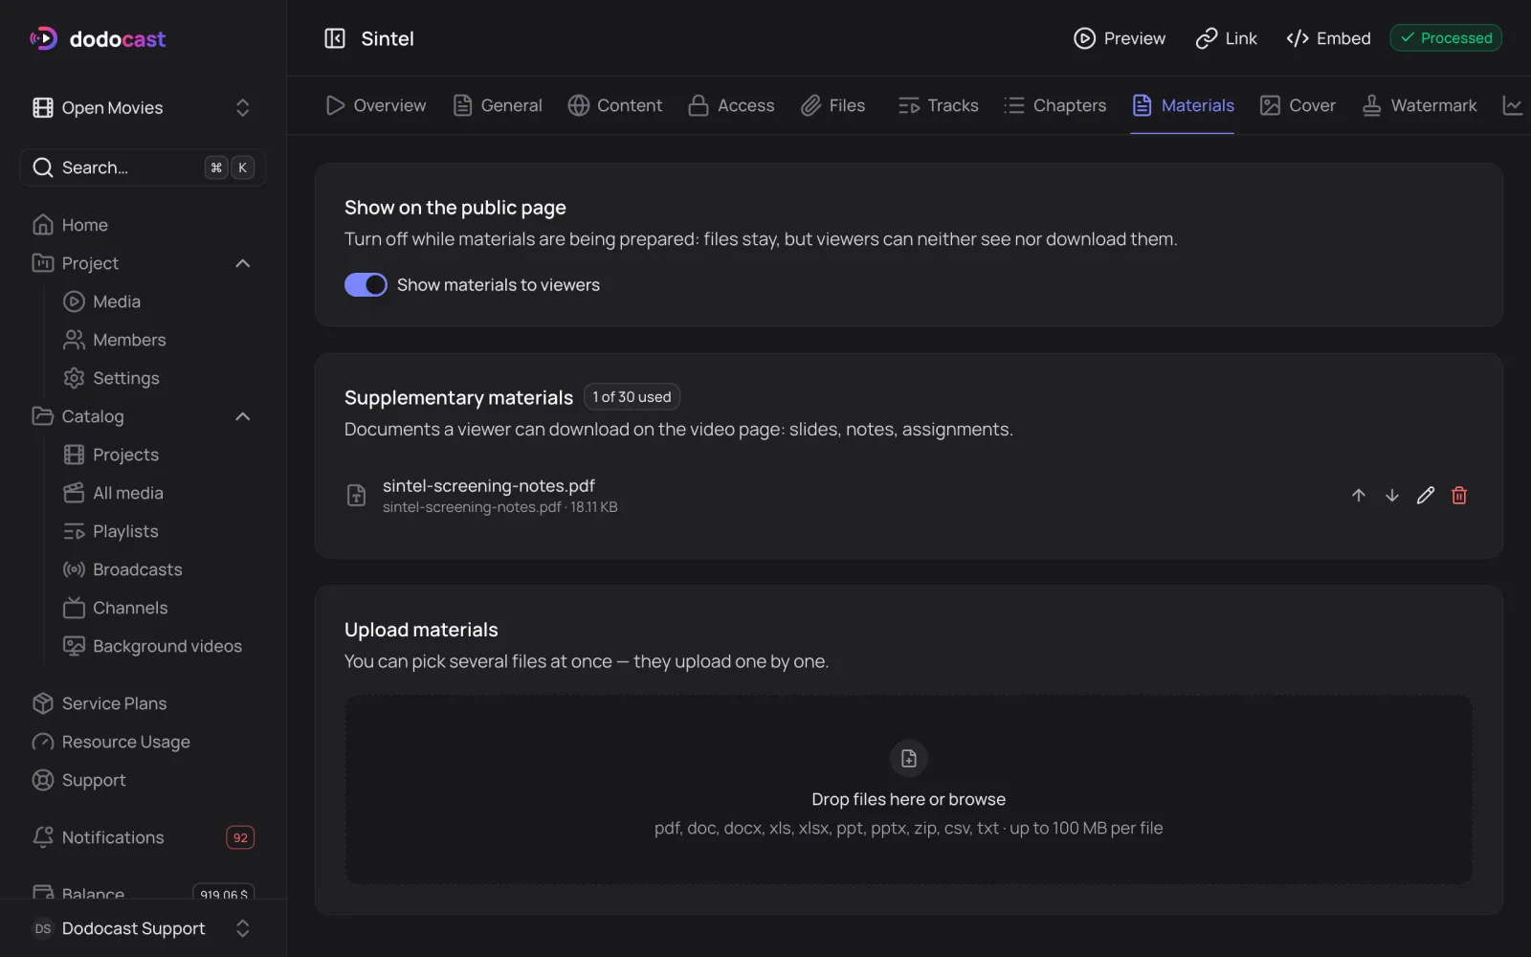Move sintel-screening-notes.pdf down

1392,495
